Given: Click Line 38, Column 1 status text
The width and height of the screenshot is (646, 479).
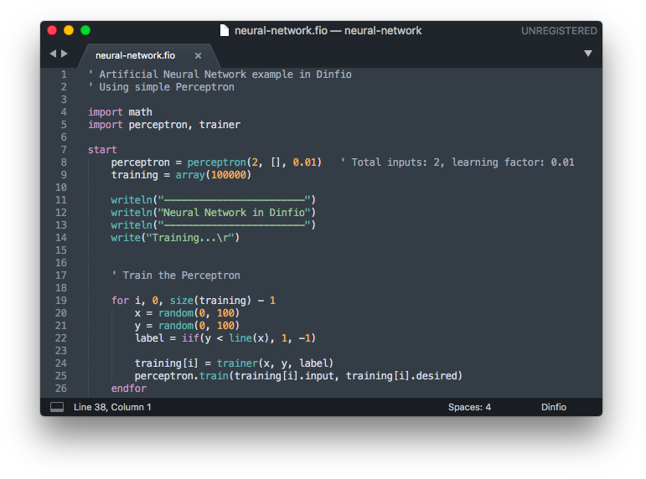Looking at the screenshot, I should (x=112, y=407).
